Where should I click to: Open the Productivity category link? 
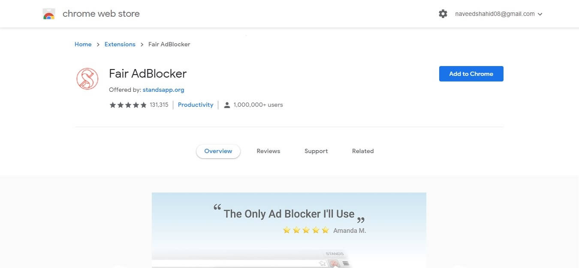coord(196,105)
